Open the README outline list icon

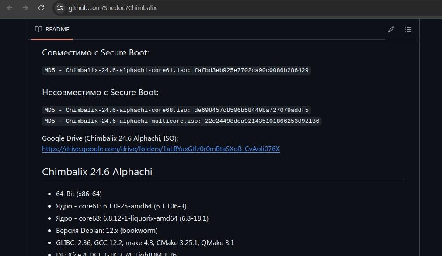pyautogui.click(x=408, y=29)
